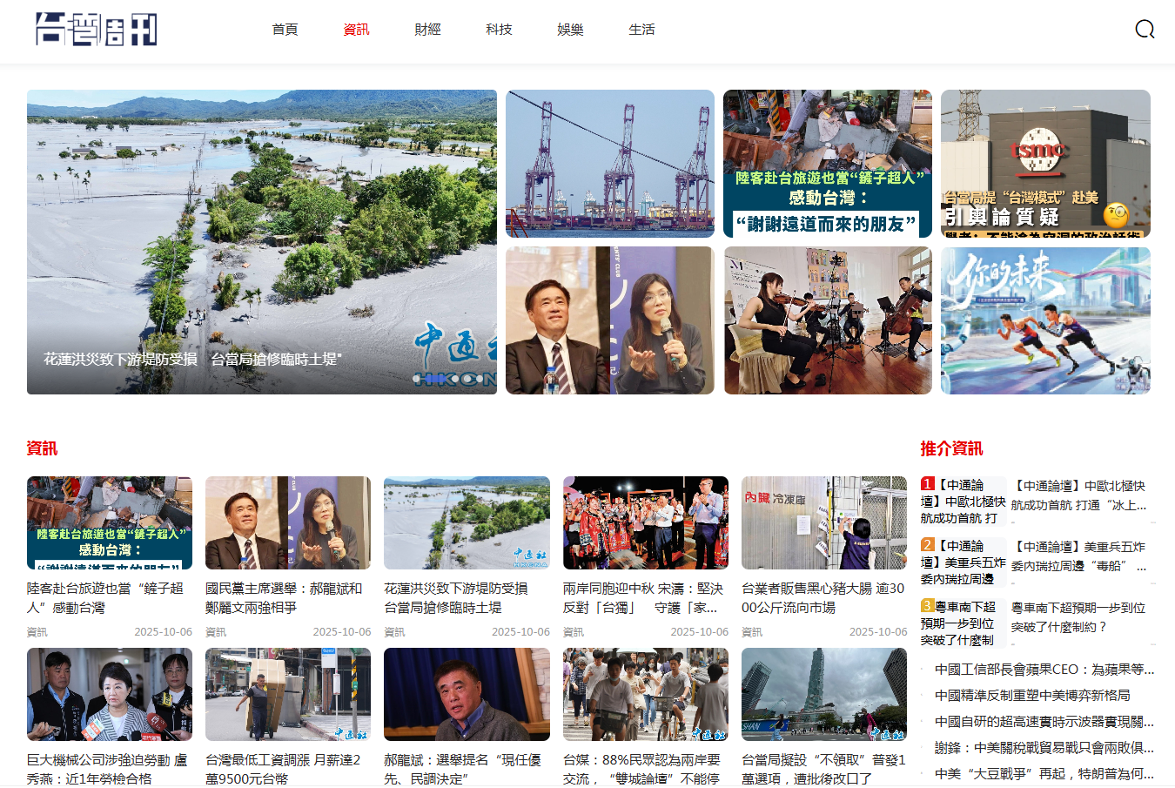
Task: Go to the 科技 section
Action: point(499,30)
